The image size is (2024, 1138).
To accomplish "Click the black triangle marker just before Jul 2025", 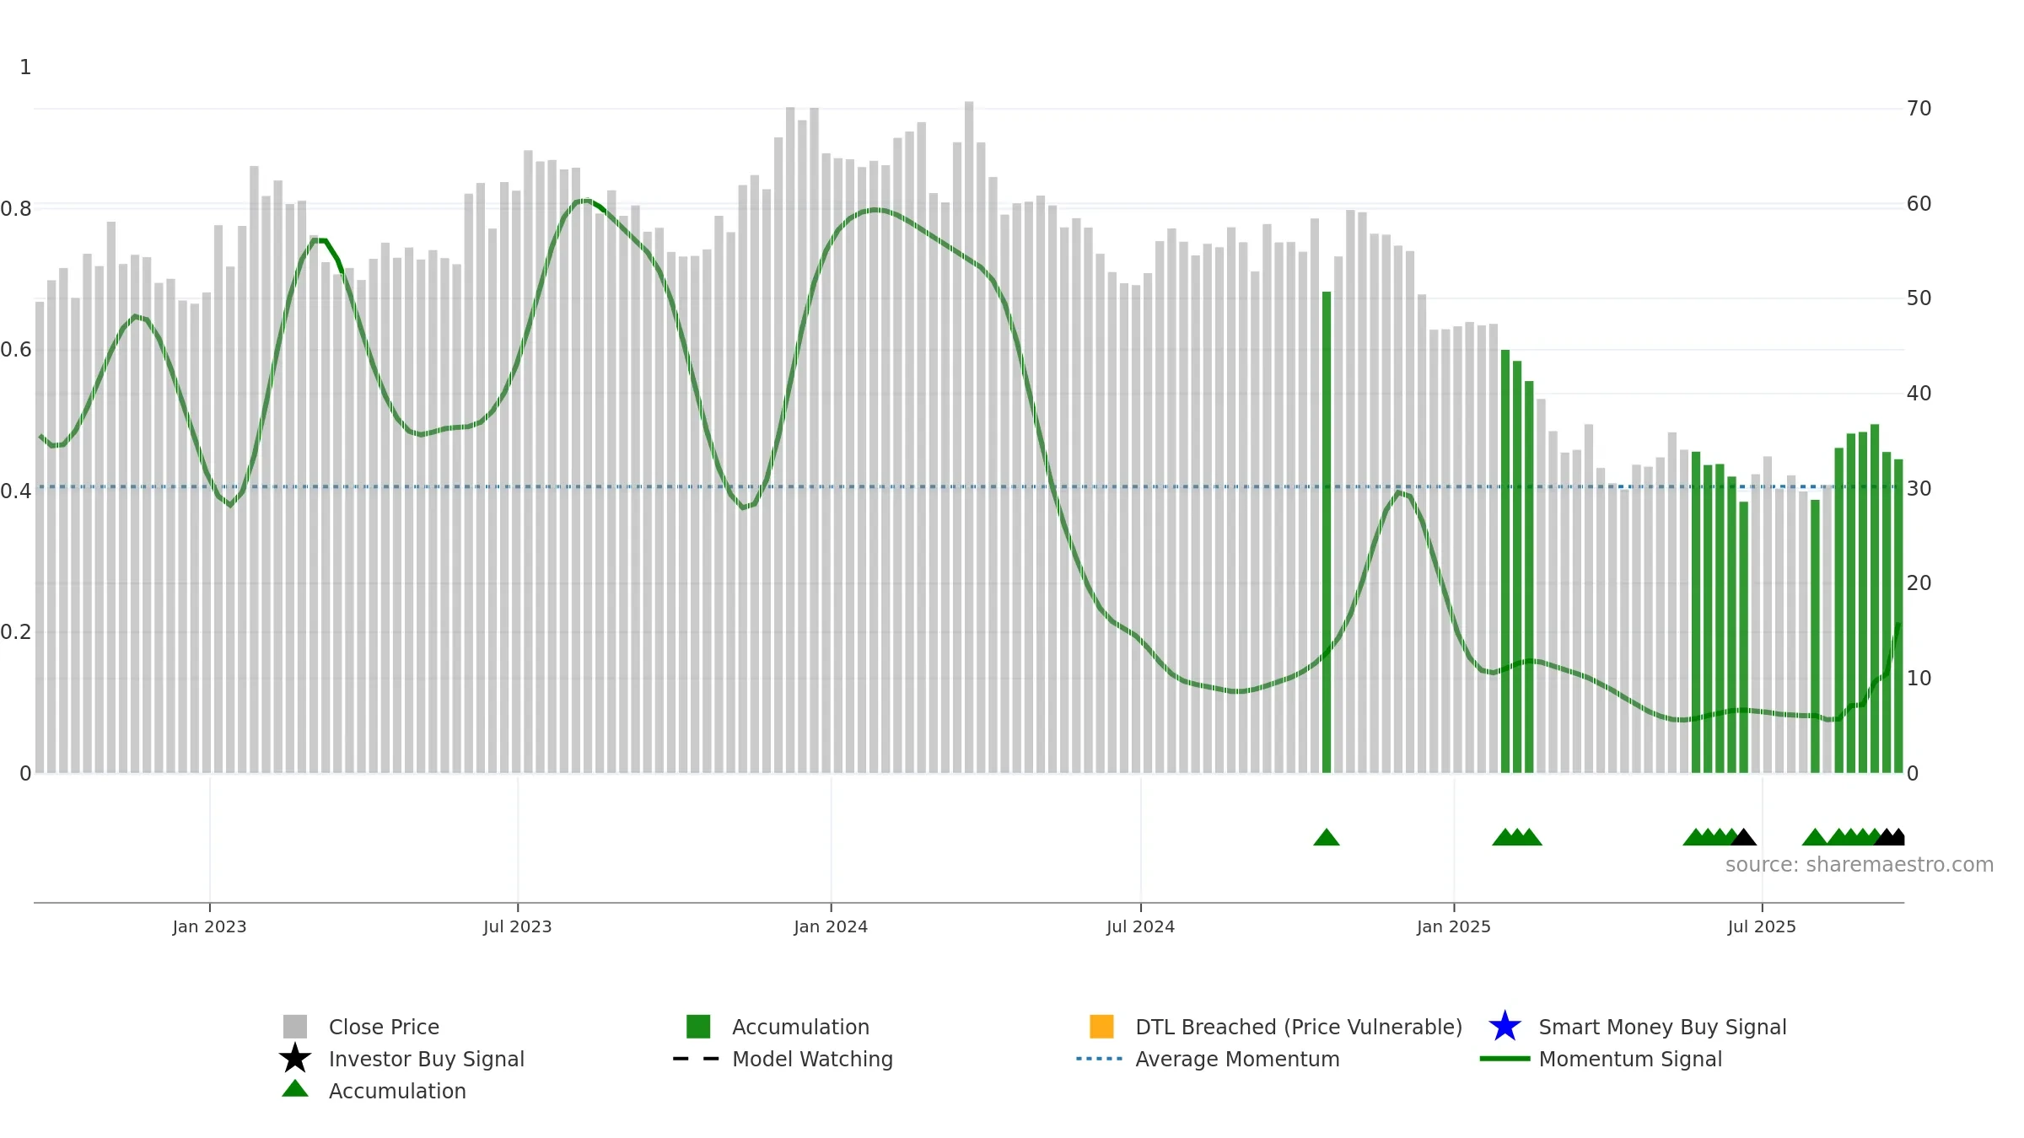I will pyautogui.click(x=1744, y=837).
